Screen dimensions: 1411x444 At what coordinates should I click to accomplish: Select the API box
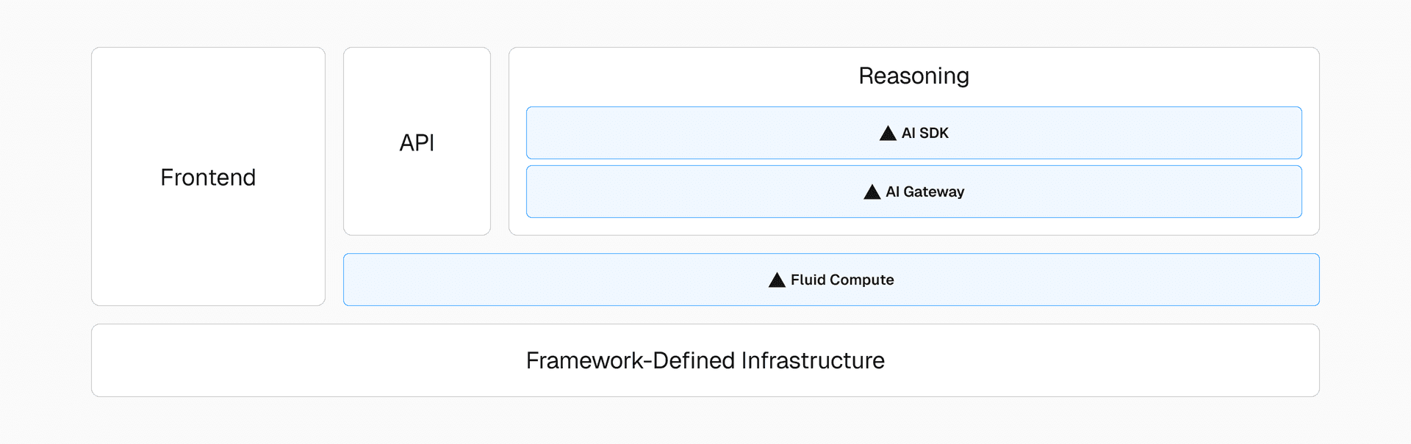pos(417,191)
